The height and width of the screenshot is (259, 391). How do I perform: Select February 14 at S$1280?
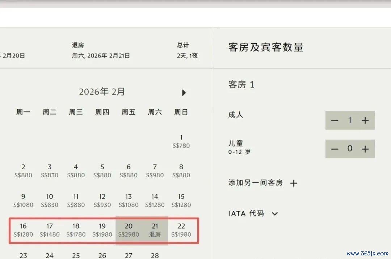click(x=155, y=200)
